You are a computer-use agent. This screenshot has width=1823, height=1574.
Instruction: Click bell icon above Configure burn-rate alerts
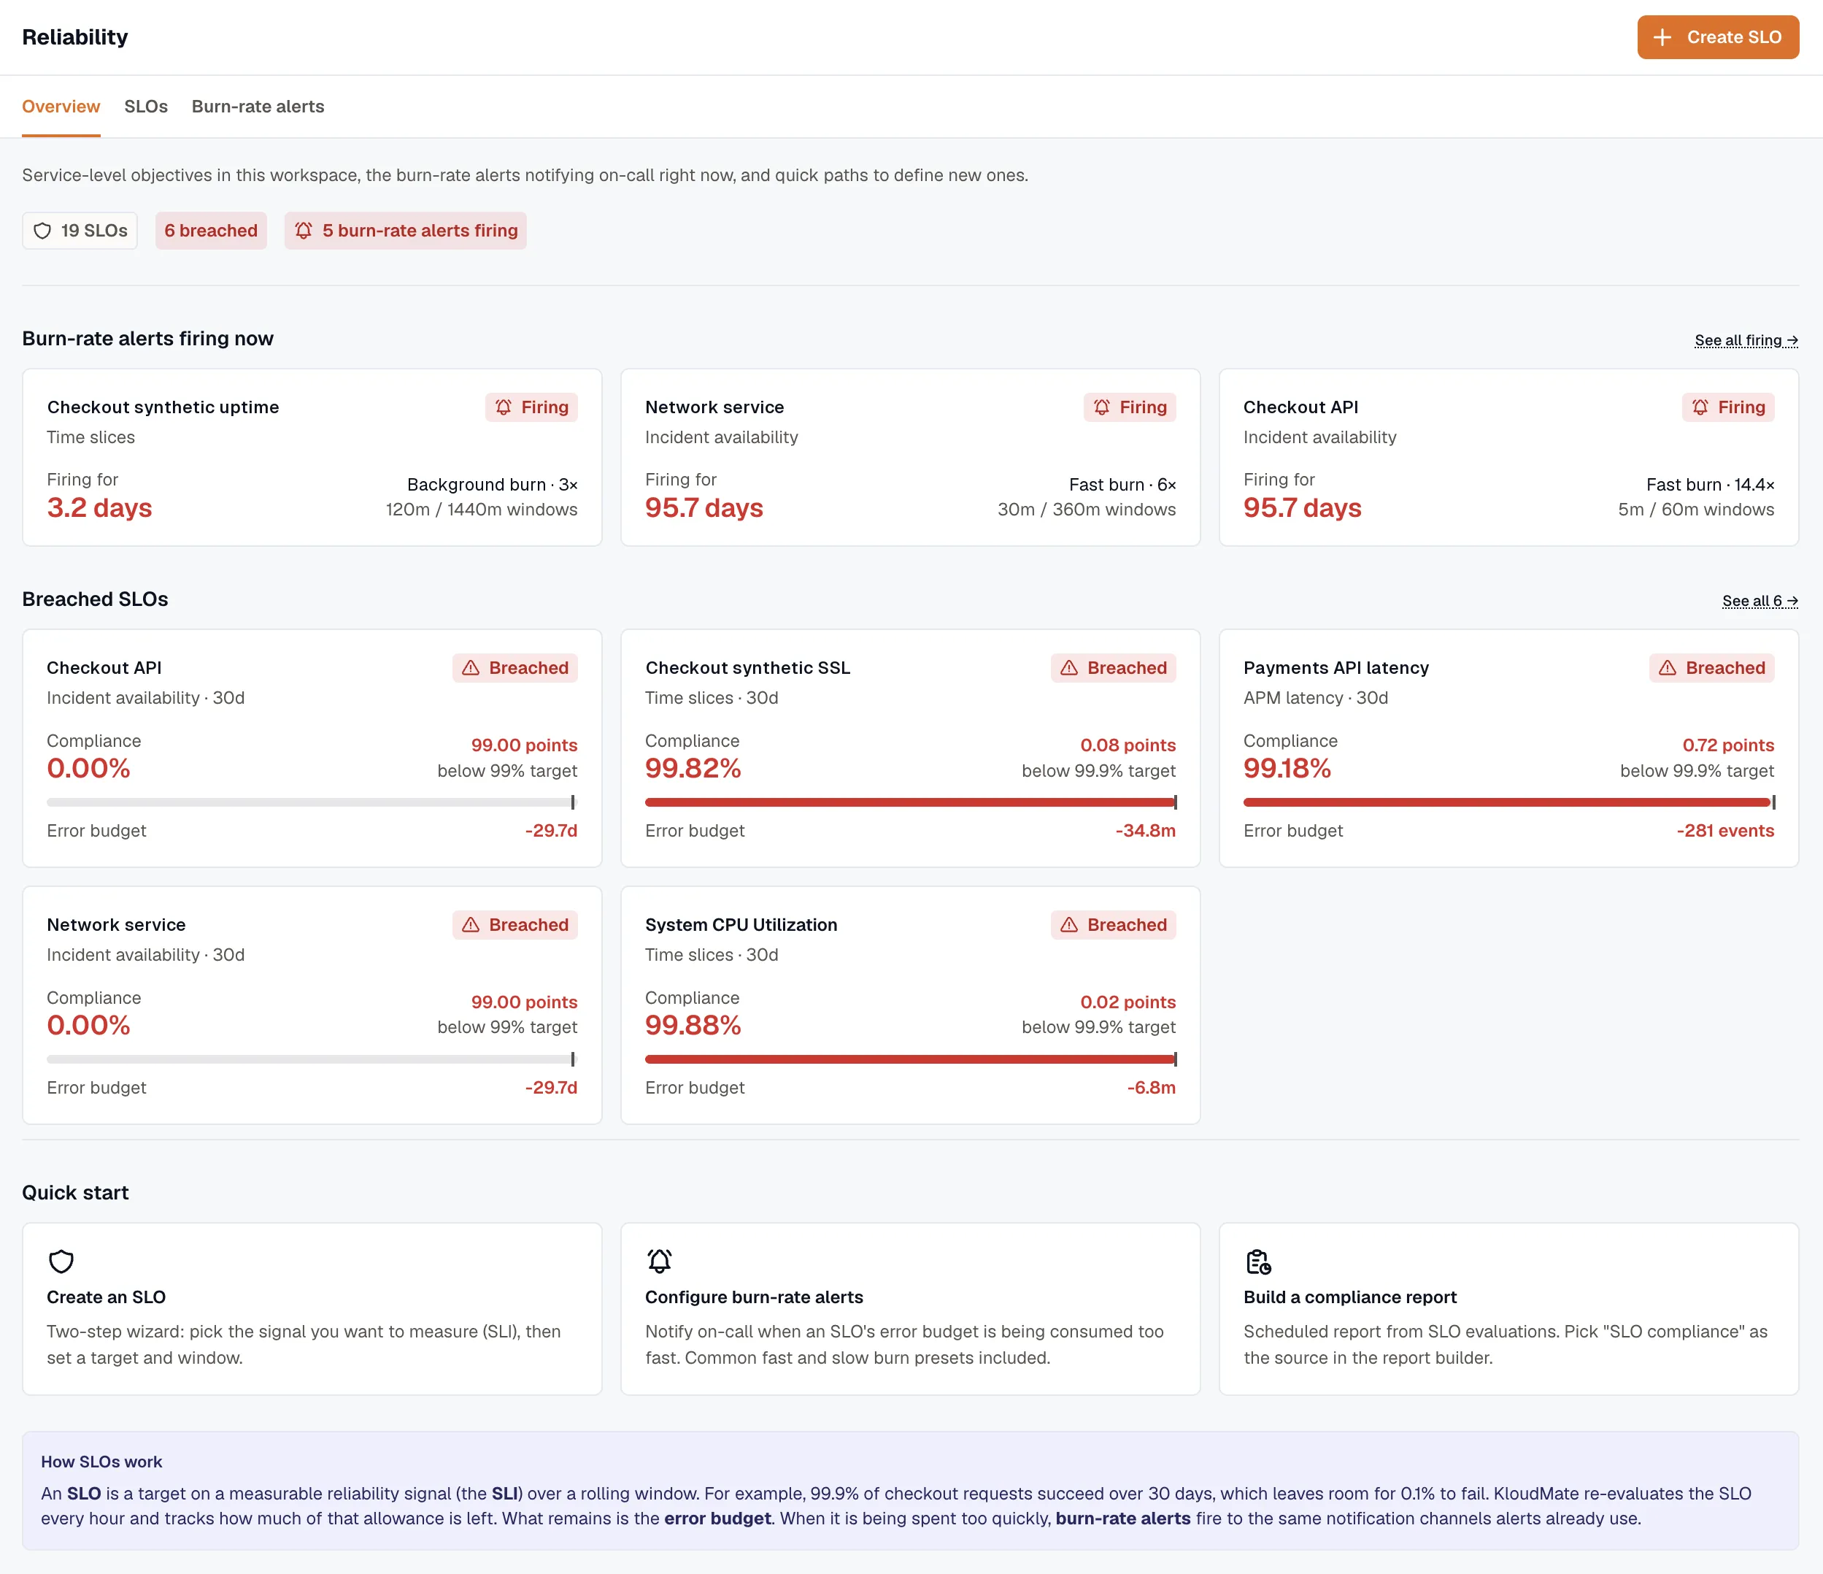[659, 1261]
